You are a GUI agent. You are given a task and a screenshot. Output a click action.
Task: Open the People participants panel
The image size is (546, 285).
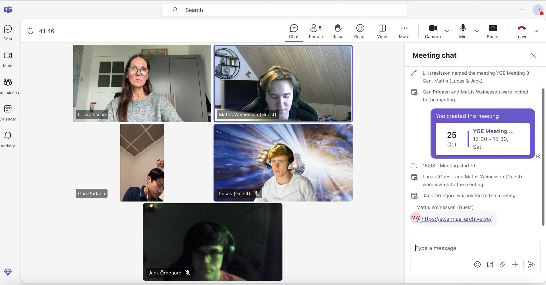point(316,31)
